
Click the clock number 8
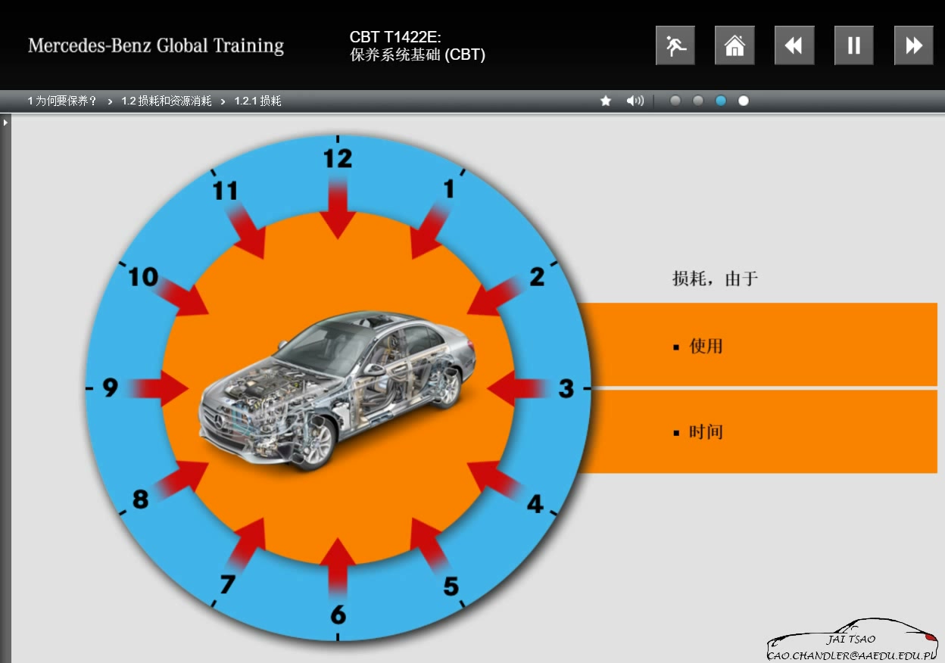pyautogui.click(x=140, y=500)
